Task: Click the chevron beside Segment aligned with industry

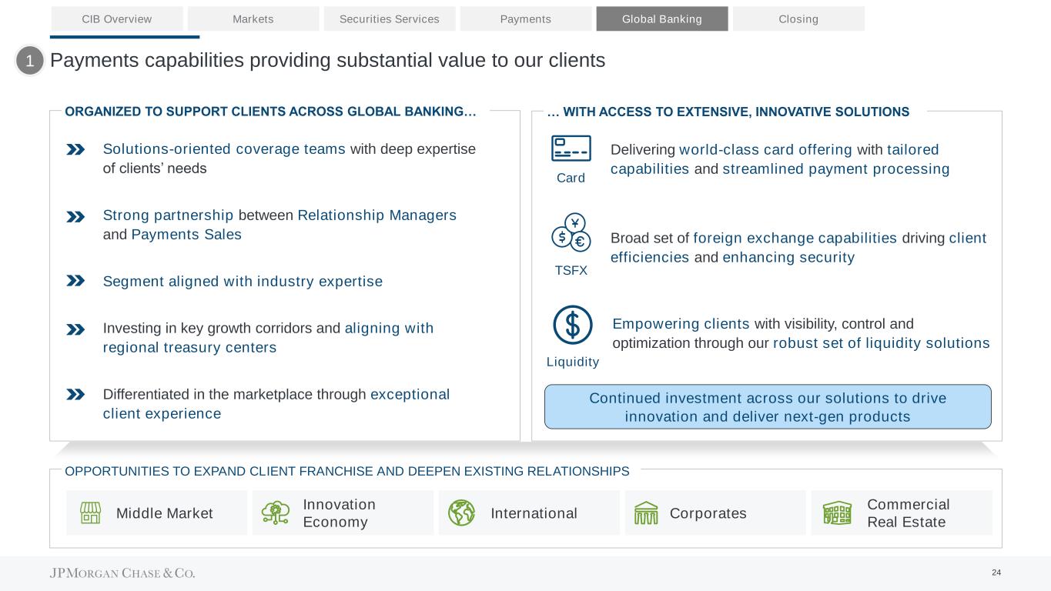Action: pos(75,282)
